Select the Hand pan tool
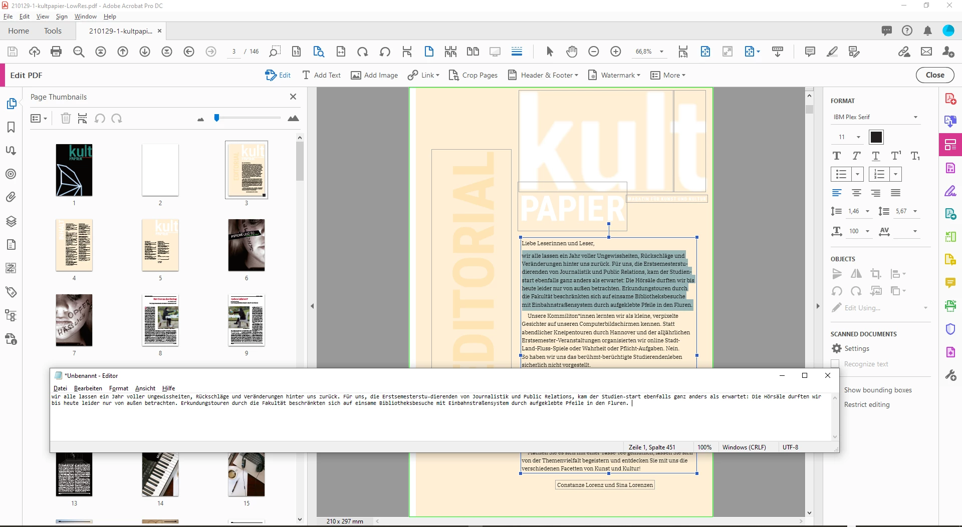The width and height of the screenshot is (962, 527). [572, 52]
